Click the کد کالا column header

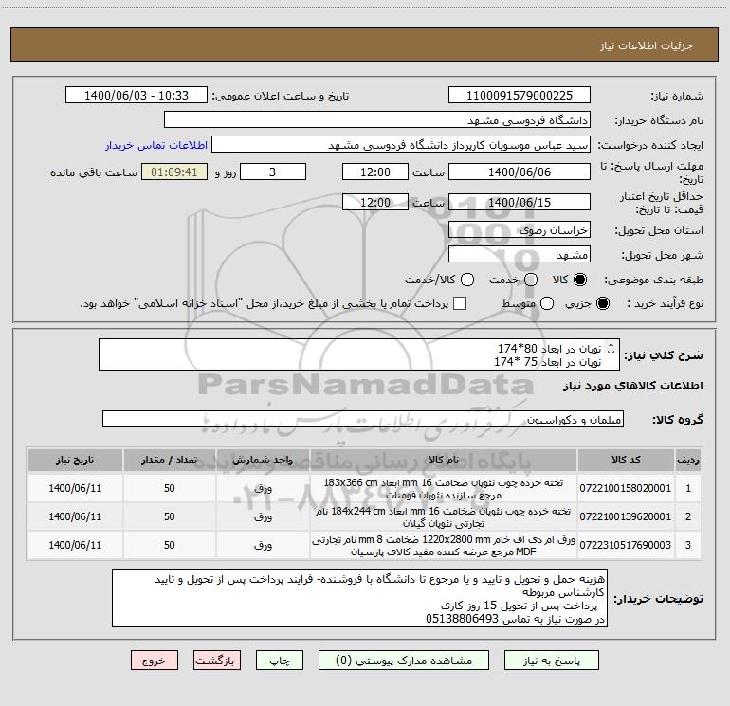(x=626, y=460)
